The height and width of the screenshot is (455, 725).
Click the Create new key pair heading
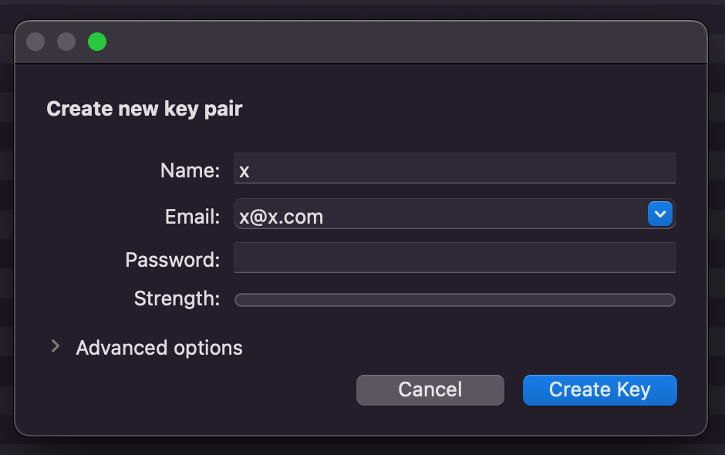144,110
